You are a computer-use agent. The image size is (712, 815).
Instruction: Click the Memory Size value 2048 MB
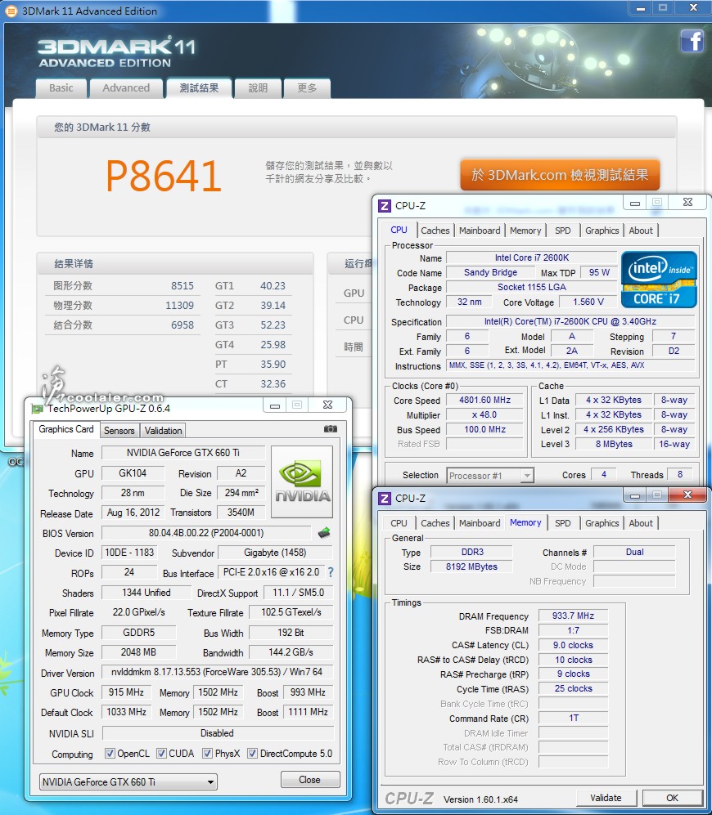pos(138,652)
